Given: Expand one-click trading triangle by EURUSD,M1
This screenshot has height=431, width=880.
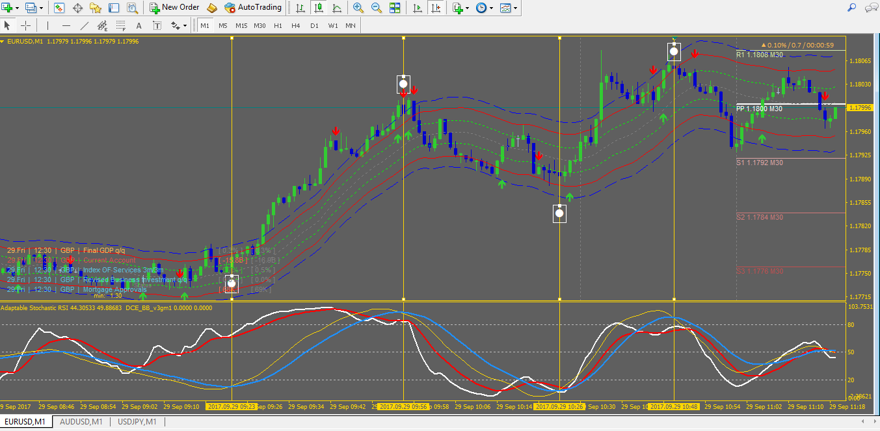Looking at the screenshot, I should 3,42.
